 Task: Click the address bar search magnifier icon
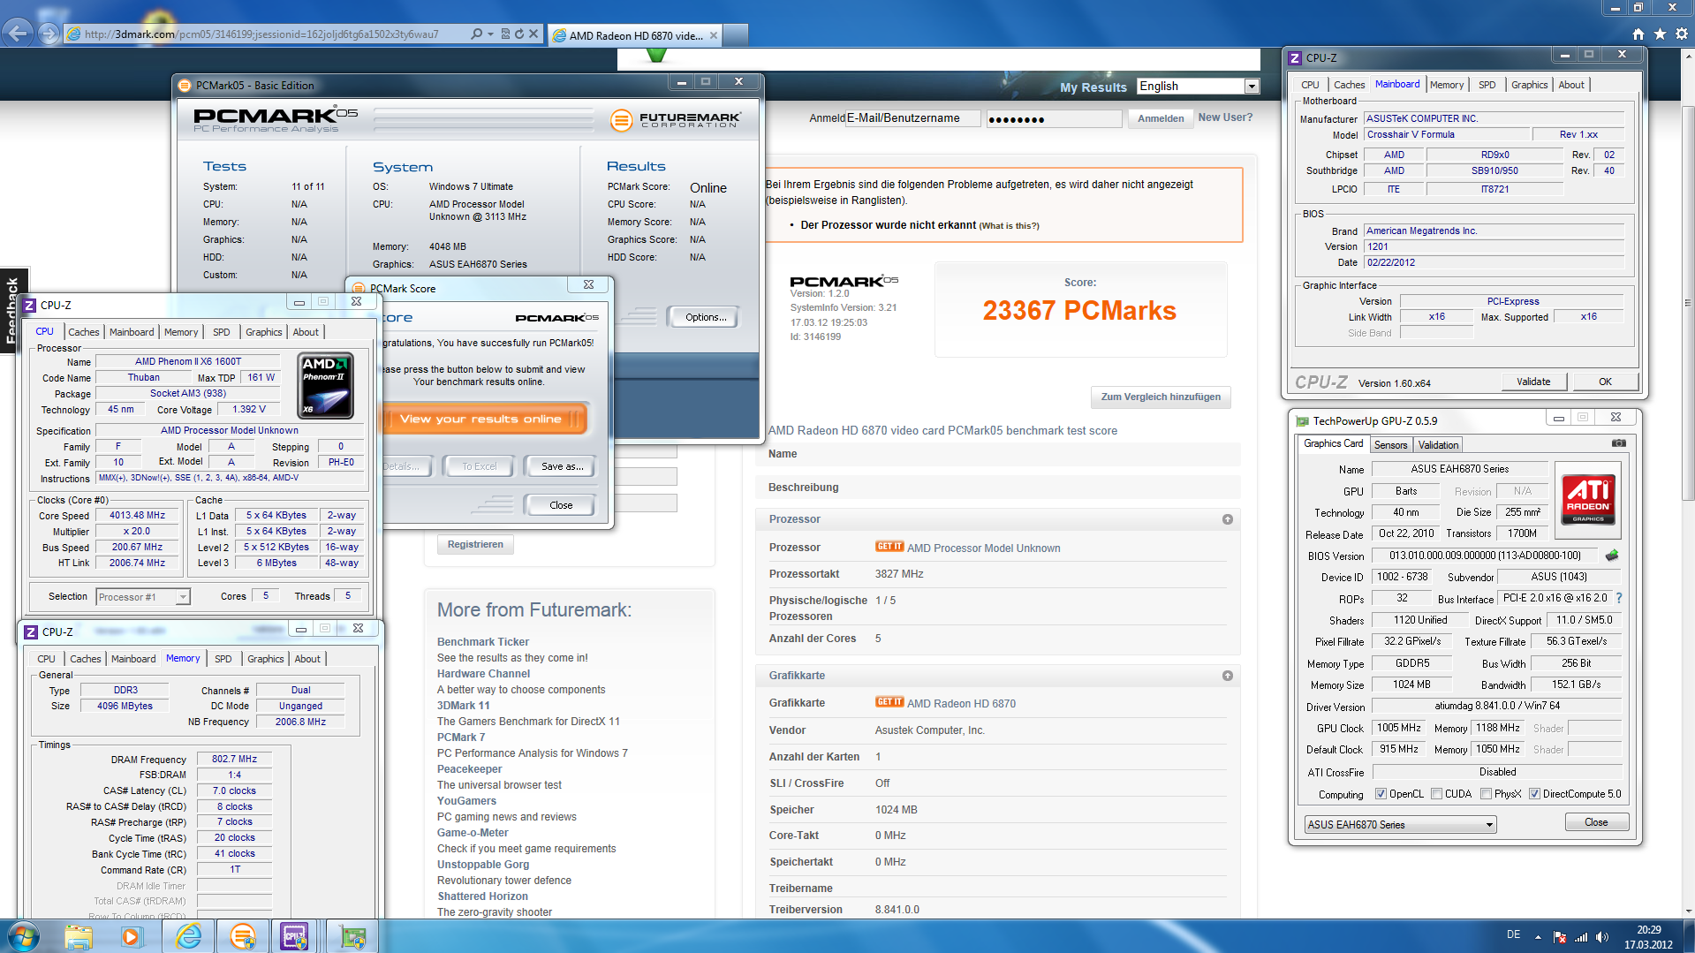point(477,34)
